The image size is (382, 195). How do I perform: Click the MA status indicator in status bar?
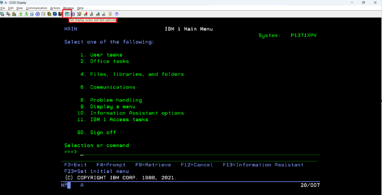[66, 185]
